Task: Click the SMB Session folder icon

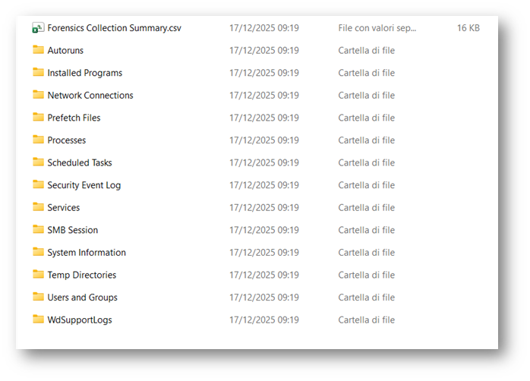Action: coord(38,229)
